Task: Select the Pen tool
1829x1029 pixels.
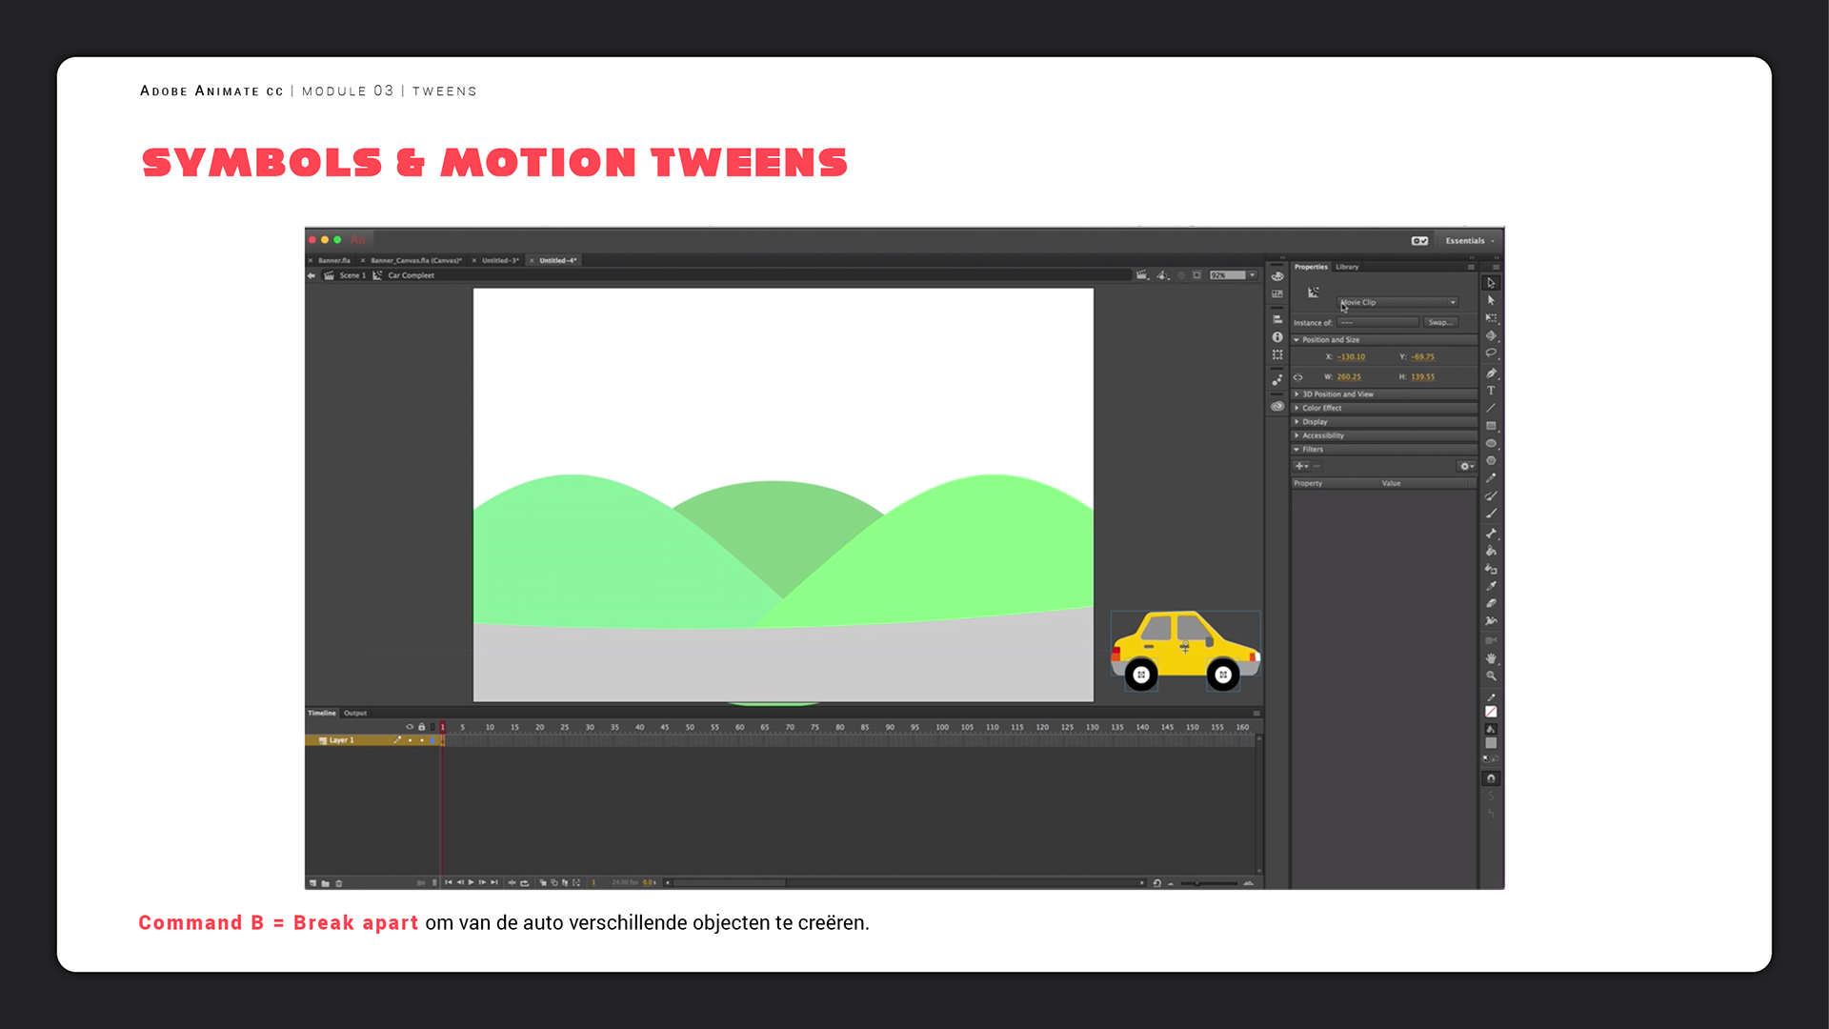Action: (x=1491, y=373)
